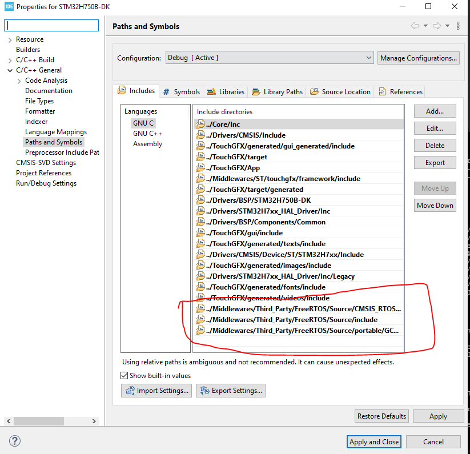The width and height of the screenshot is (470, 454).
Task: Click the Export Settings button icon
Action: coord(204,391)
